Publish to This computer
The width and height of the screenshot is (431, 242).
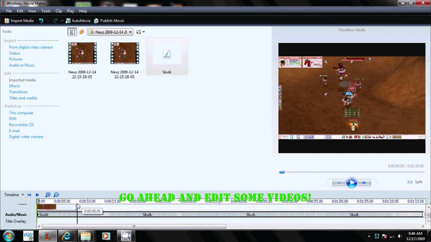pyautogui.click(x=21, y=113)
